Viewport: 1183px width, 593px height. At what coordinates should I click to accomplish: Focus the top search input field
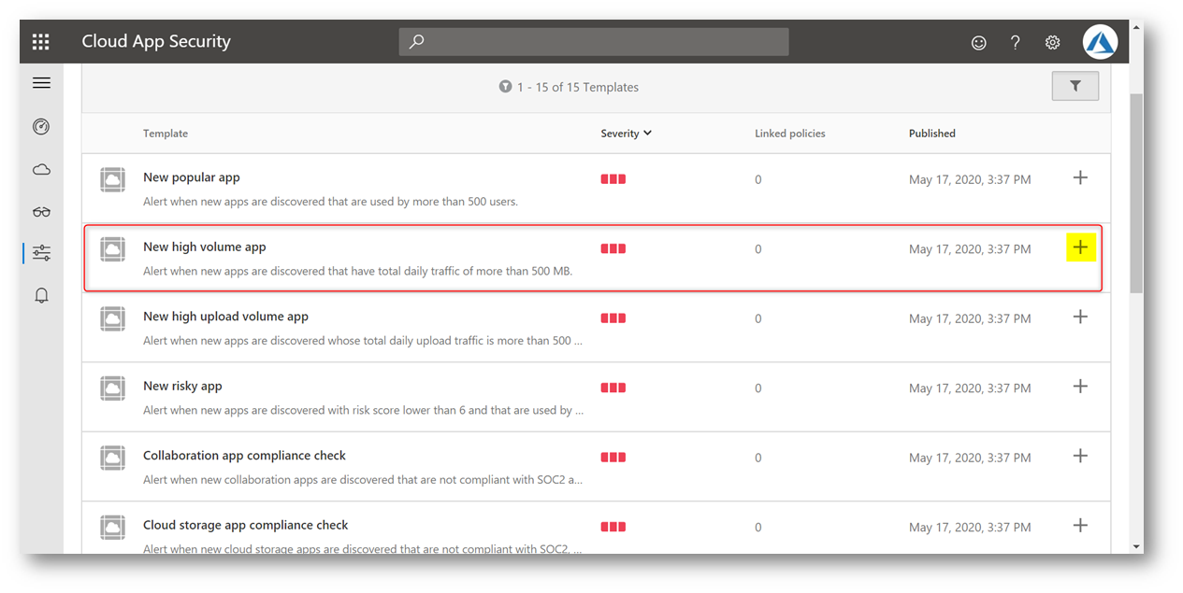[594, 42]
